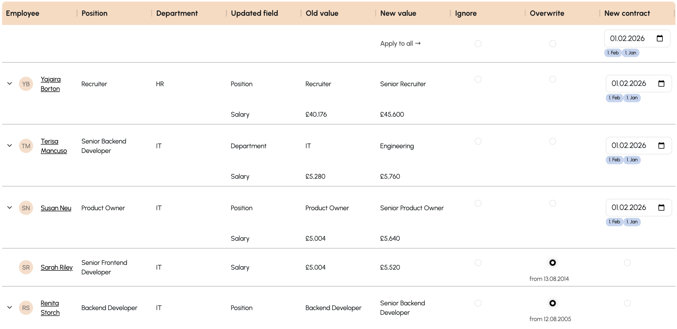
Task: Open calendar icon for Yajaira Borton's contract date
Action: tap(661, 83)
